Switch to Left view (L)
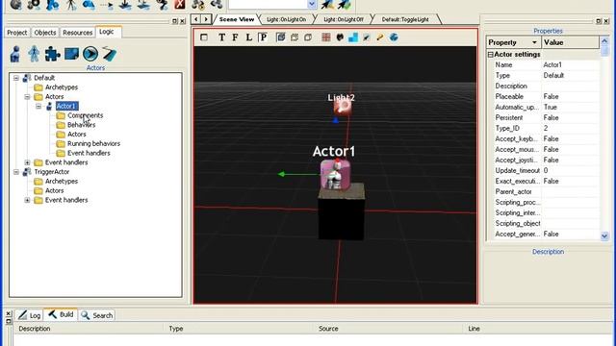This screenshot has height=346, width=616. pyautogui.click(x=248, y=37)
